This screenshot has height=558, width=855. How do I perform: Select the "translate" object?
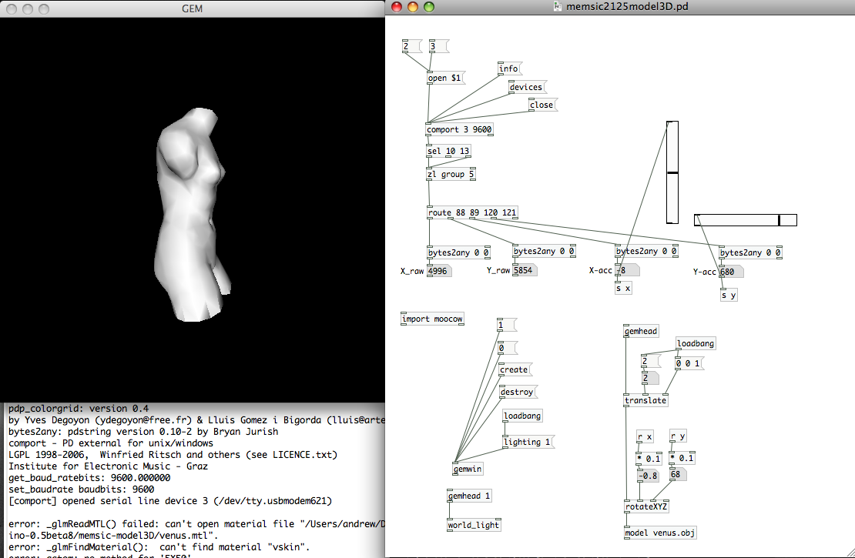pos(646,400)
